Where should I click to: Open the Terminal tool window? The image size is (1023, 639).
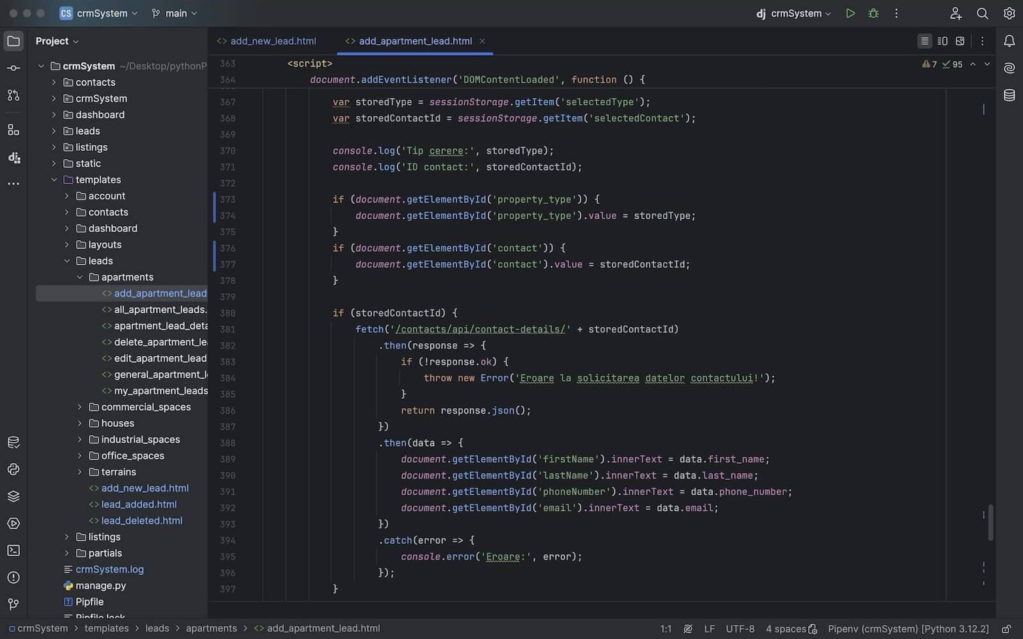coord(13,550)
